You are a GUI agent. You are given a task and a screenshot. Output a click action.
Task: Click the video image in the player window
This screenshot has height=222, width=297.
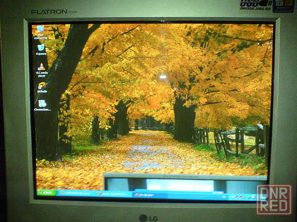[x=180, y=185]
